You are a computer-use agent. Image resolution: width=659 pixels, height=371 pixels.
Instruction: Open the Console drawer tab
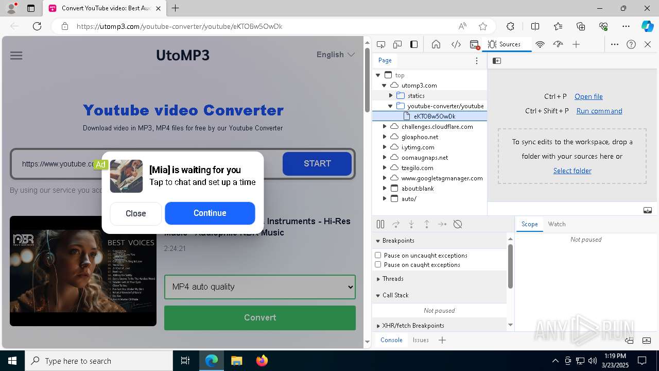(x=391, y=340)
